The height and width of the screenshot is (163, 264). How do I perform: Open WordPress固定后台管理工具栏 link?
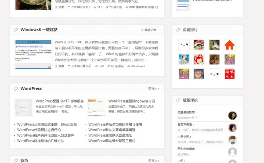(x=112, y=141)
